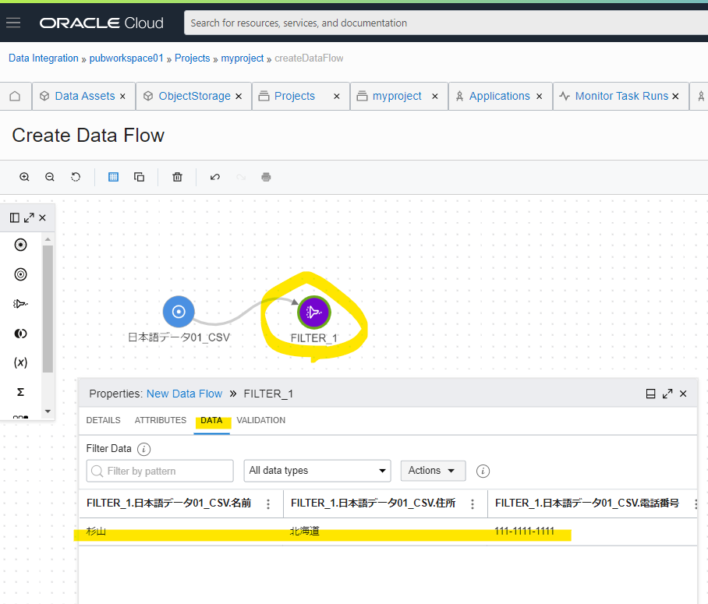Select the 日本語データ01_CSV source node
This screenshot has height=604, width=708.
point(179,312)
